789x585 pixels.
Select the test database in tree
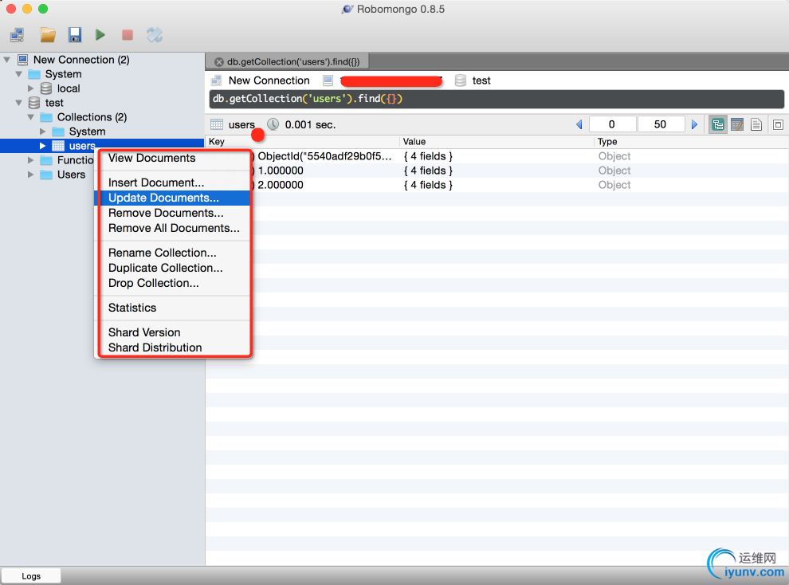pyautogui.click(x=54, y=103)
